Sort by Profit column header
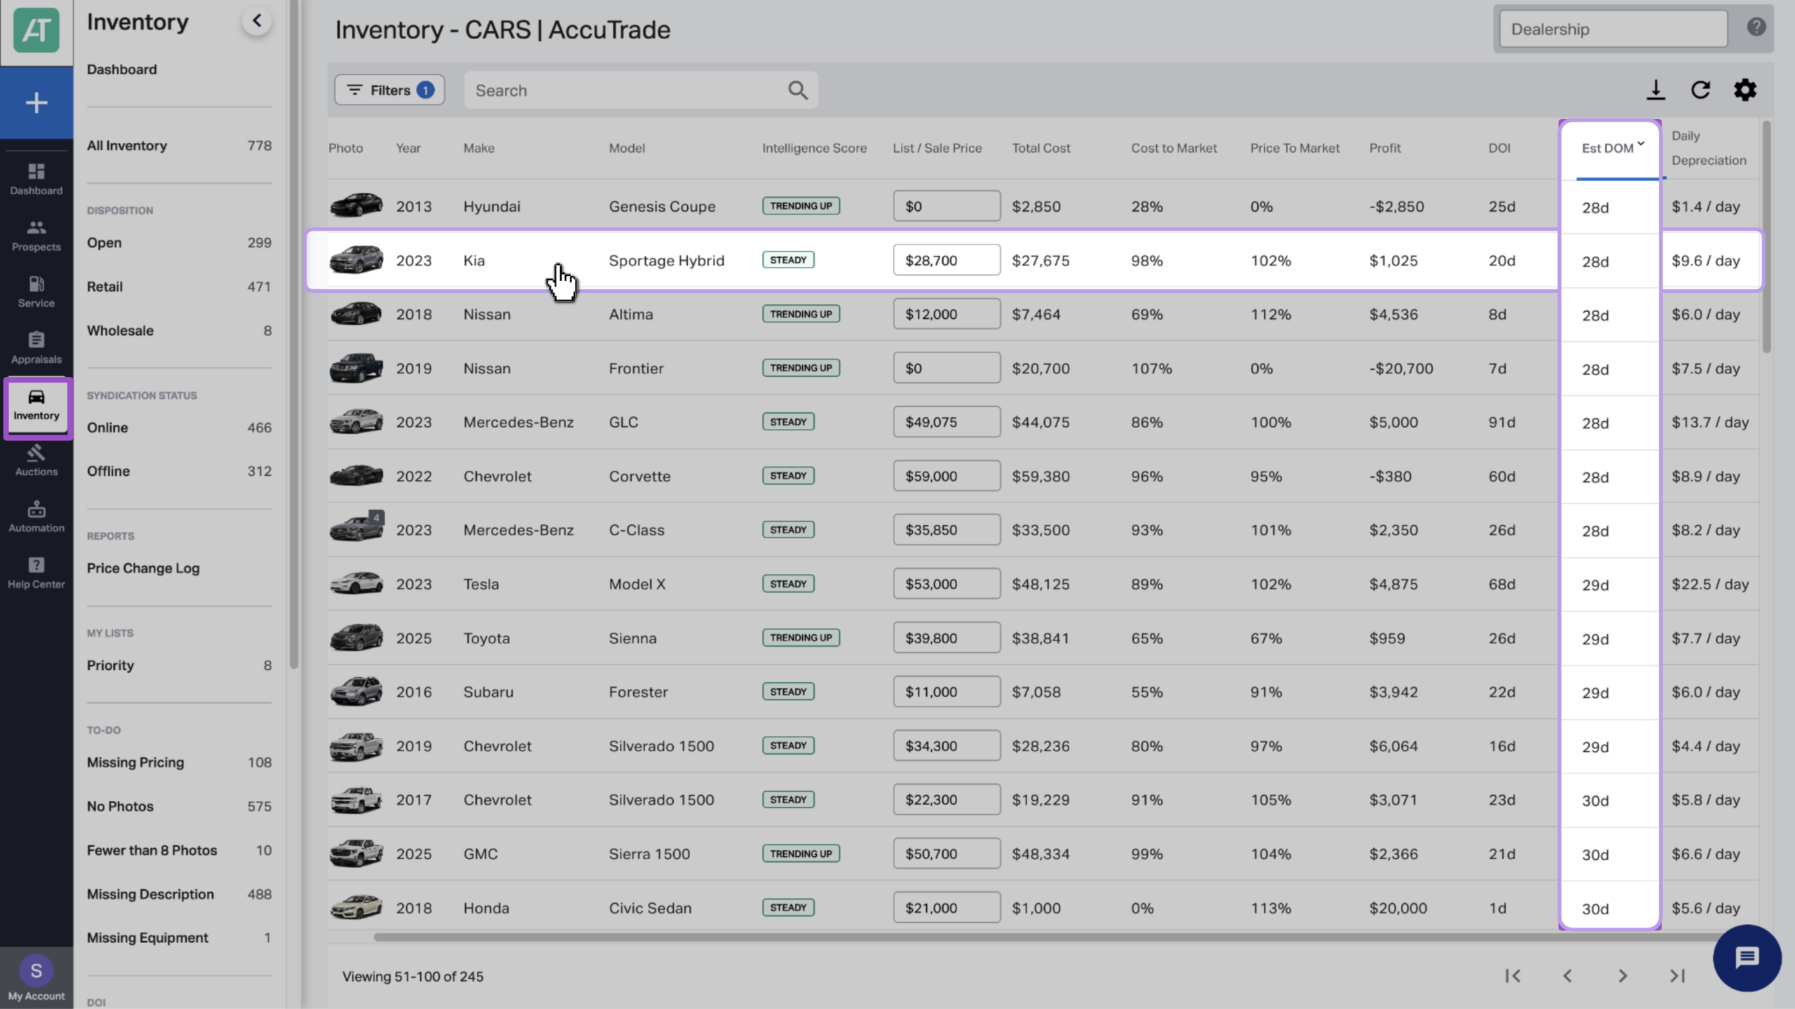The height and width of the screenshot is (1009, 1795). tap(1385, 148)
